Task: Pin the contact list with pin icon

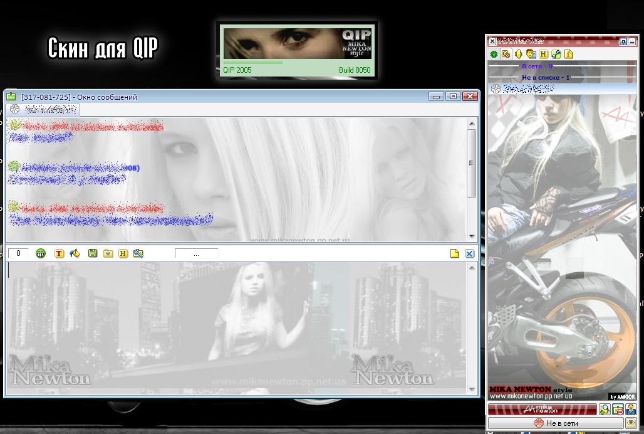Action: point(623,41)
